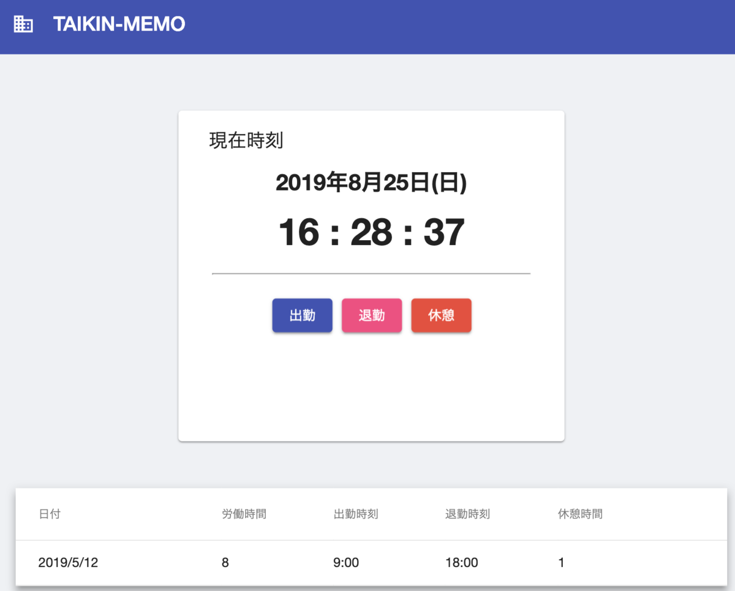Select the date display 2019年8月25日(日)

point(371,183)
